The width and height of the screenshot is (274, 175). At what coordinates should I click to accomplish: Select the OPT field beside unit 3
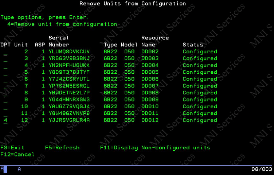click(5, 59)
